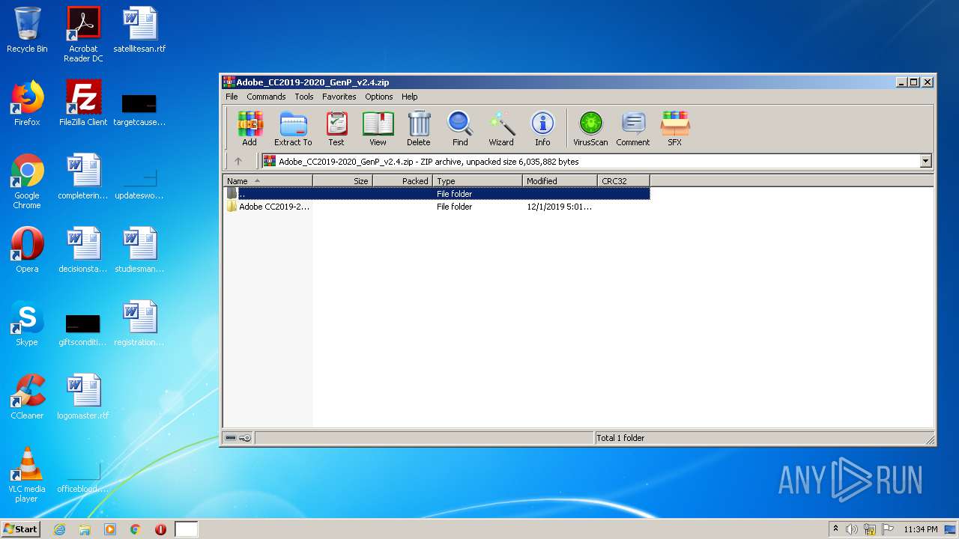959x539 pixels.
Task: Open the Help menu
Action: [409, 97]
